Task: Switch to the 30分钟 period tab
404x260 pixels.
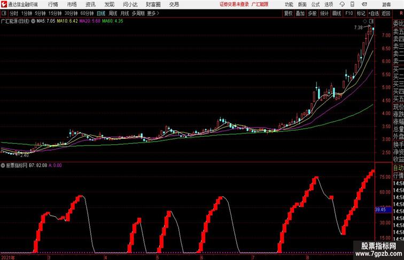Action: click(71, 13)
